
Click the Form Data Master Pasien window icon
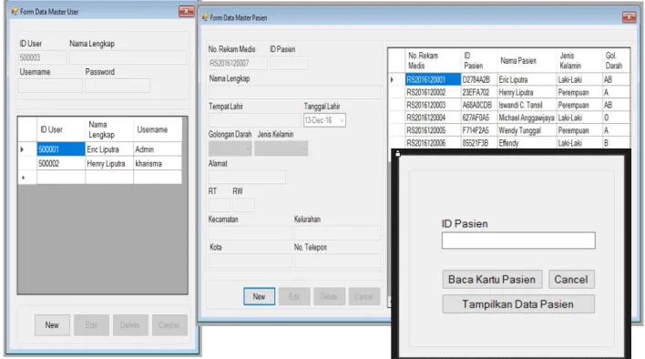click(x=205, y=17)
